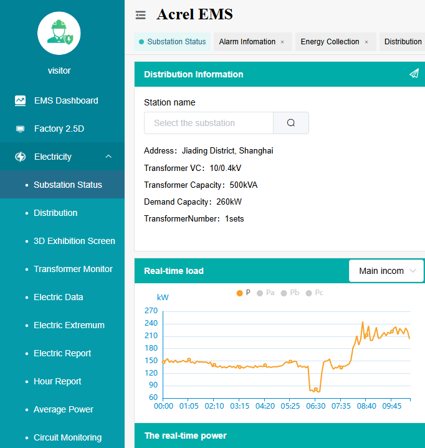Click the visitor avatar picture
The height and width of the screenshot is (448, 425).
tap(59, 33)
